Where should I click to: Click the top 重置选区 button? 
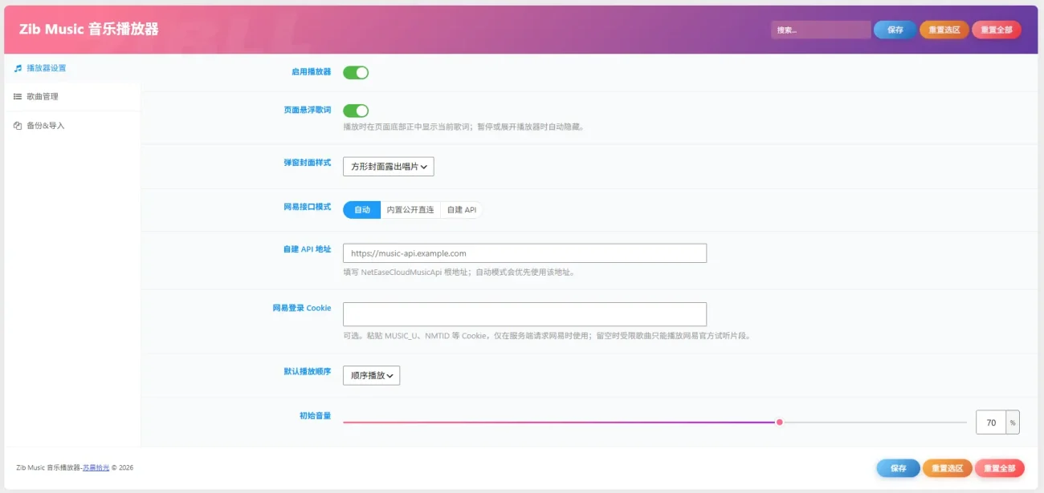944,30
